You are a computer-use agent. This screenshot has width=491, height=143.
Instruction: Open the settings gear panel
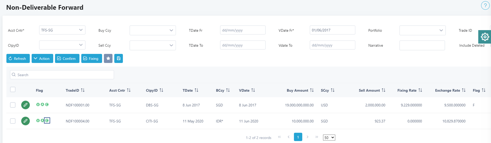pyautogui.click(x=485, y=37)
